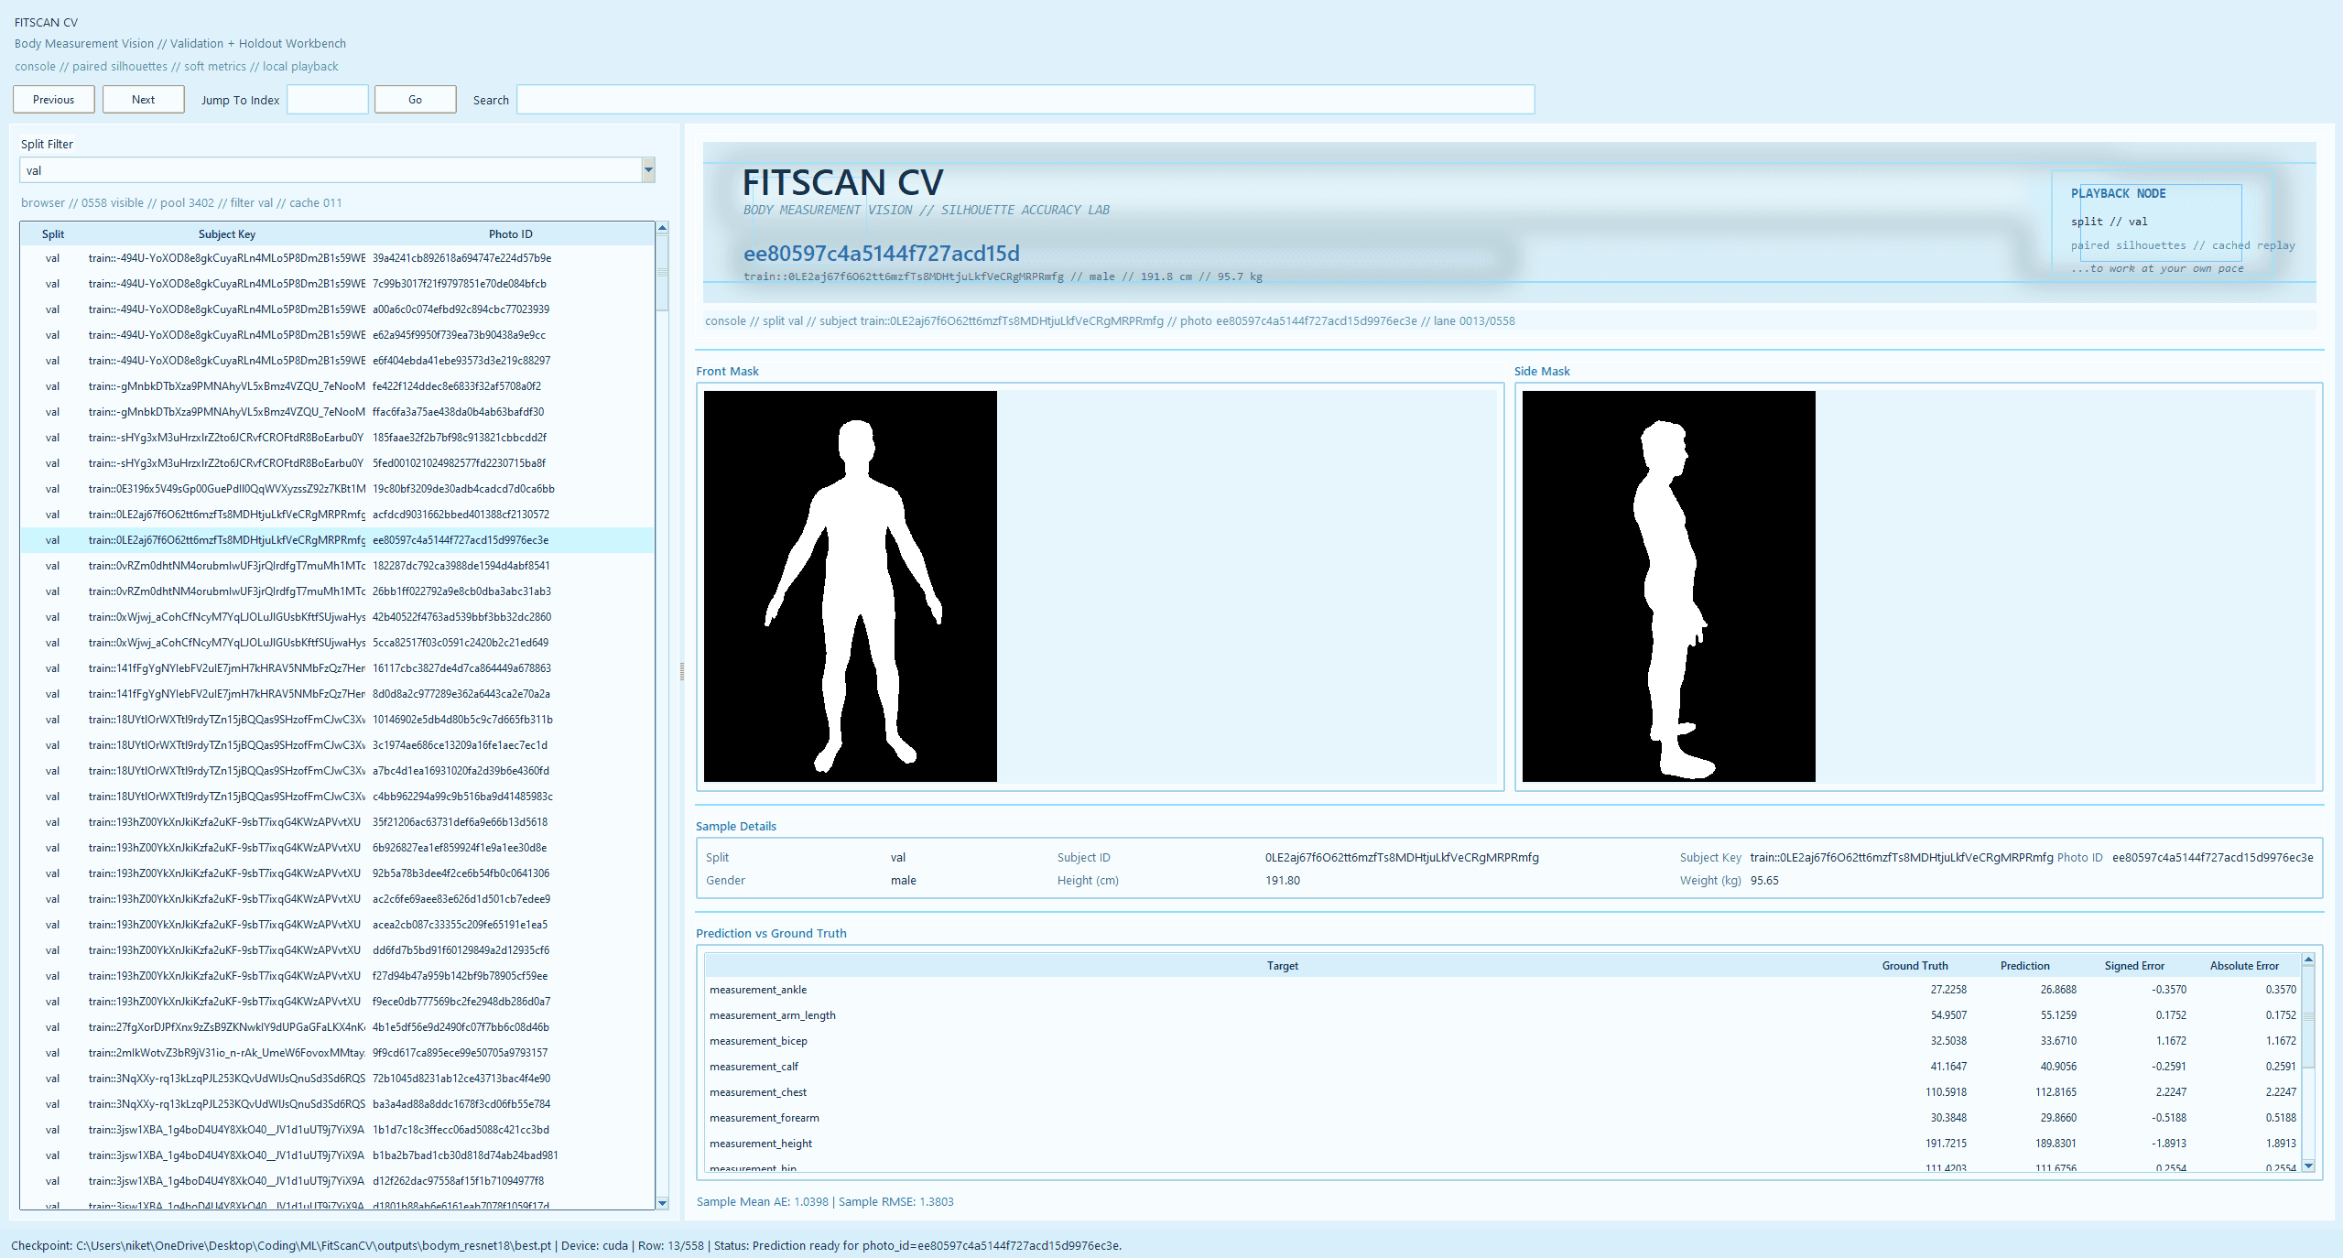Image resolution: width=2343 pixels, height=1258 pixels.
Task: Select row with photo e62a945f9950f739ea73b90438a9e9cc
Action: (x=337, y=335)
